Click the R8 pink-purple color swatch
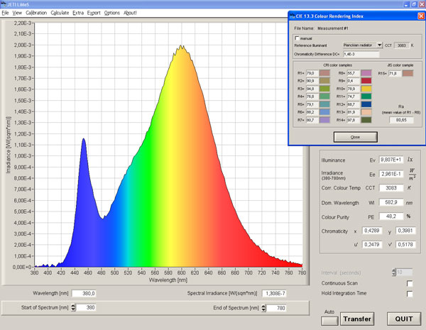 (x=366, y=73)
